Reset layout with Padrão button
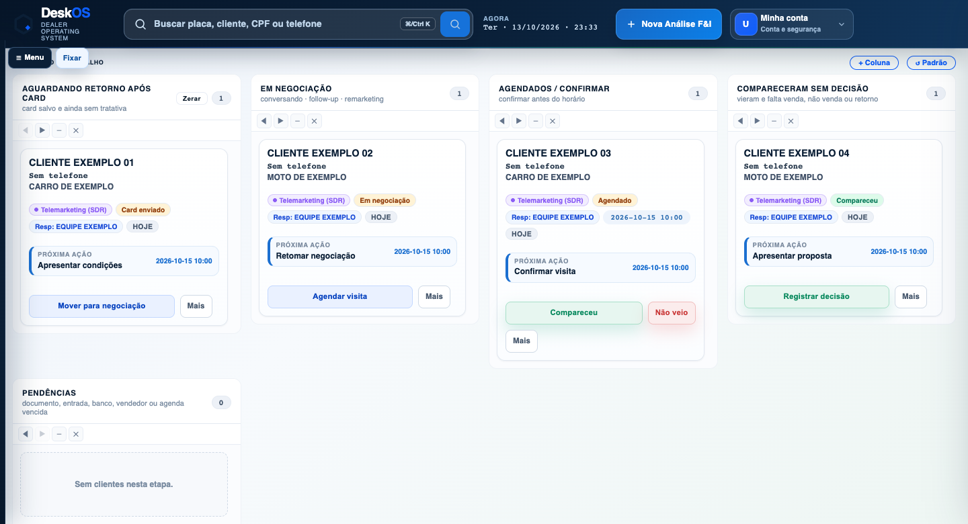 [931, 62]
